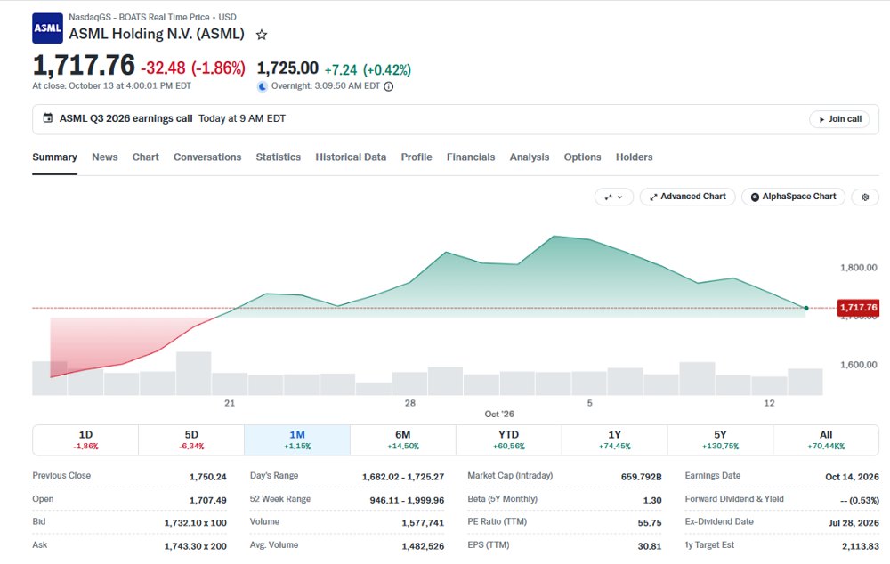Select the 5Y chart range
The image size is (890, 564).
pyautogui.click(x=720, y=439)
